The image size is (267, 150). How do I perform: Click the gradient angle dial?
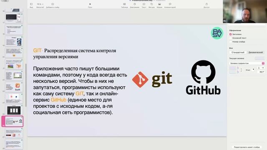click(253, 70)
